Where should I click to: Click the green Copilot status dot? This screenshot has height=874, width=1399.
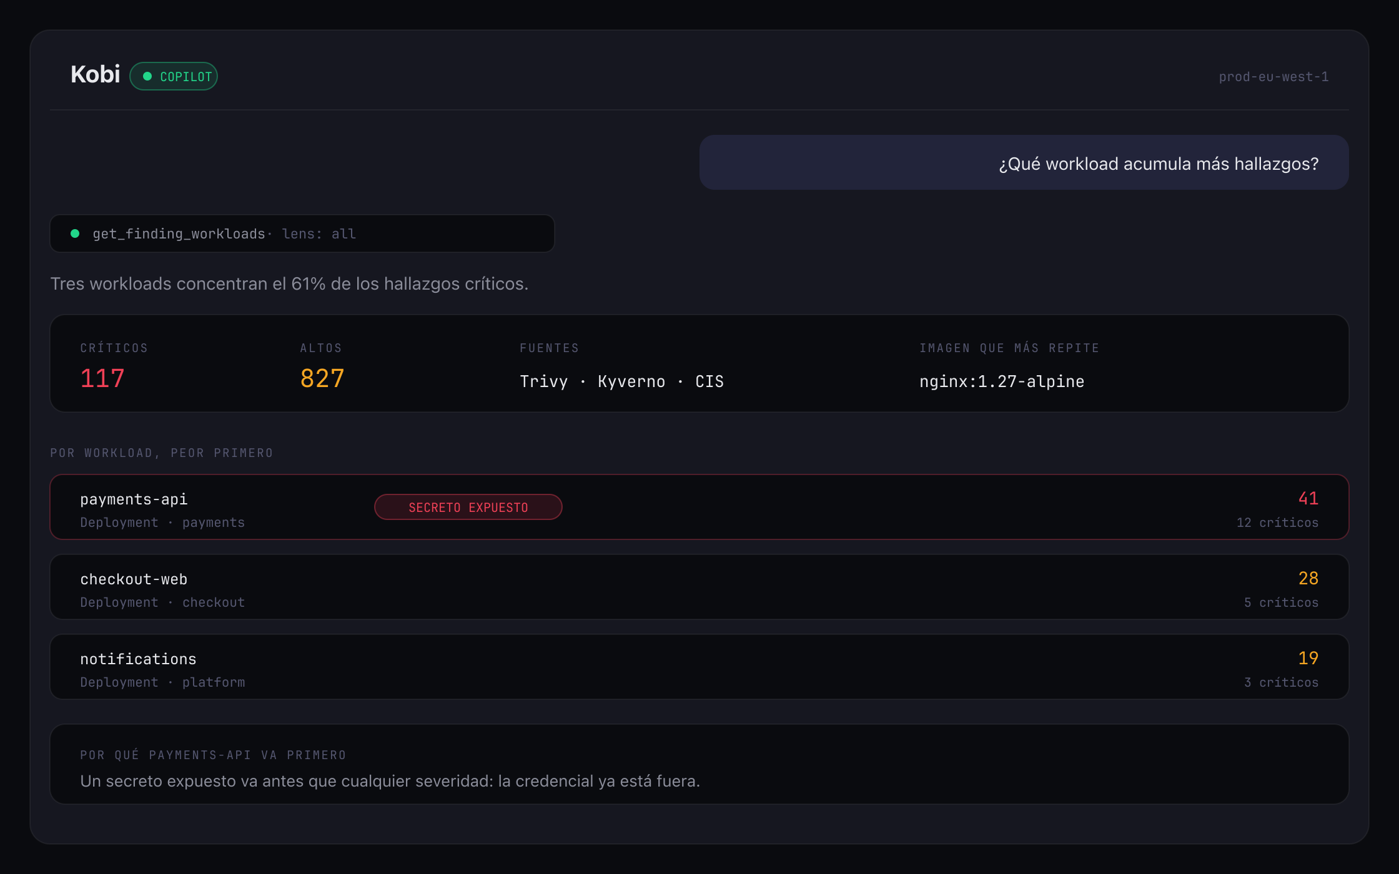coord(147,76)
